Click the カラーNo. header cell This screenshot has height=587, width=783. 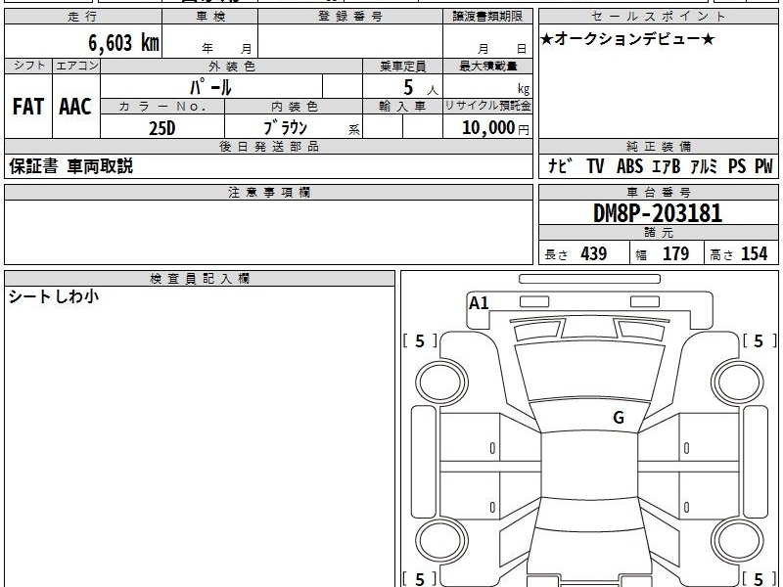162,107
